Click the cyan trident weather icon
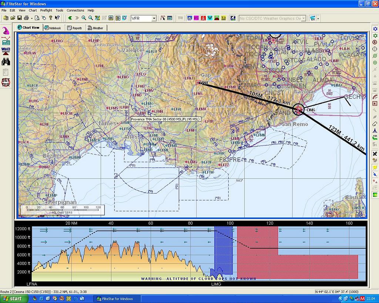The width and height of the screenshot is (379, 303). pyautogui.click(x=210, y=18)
